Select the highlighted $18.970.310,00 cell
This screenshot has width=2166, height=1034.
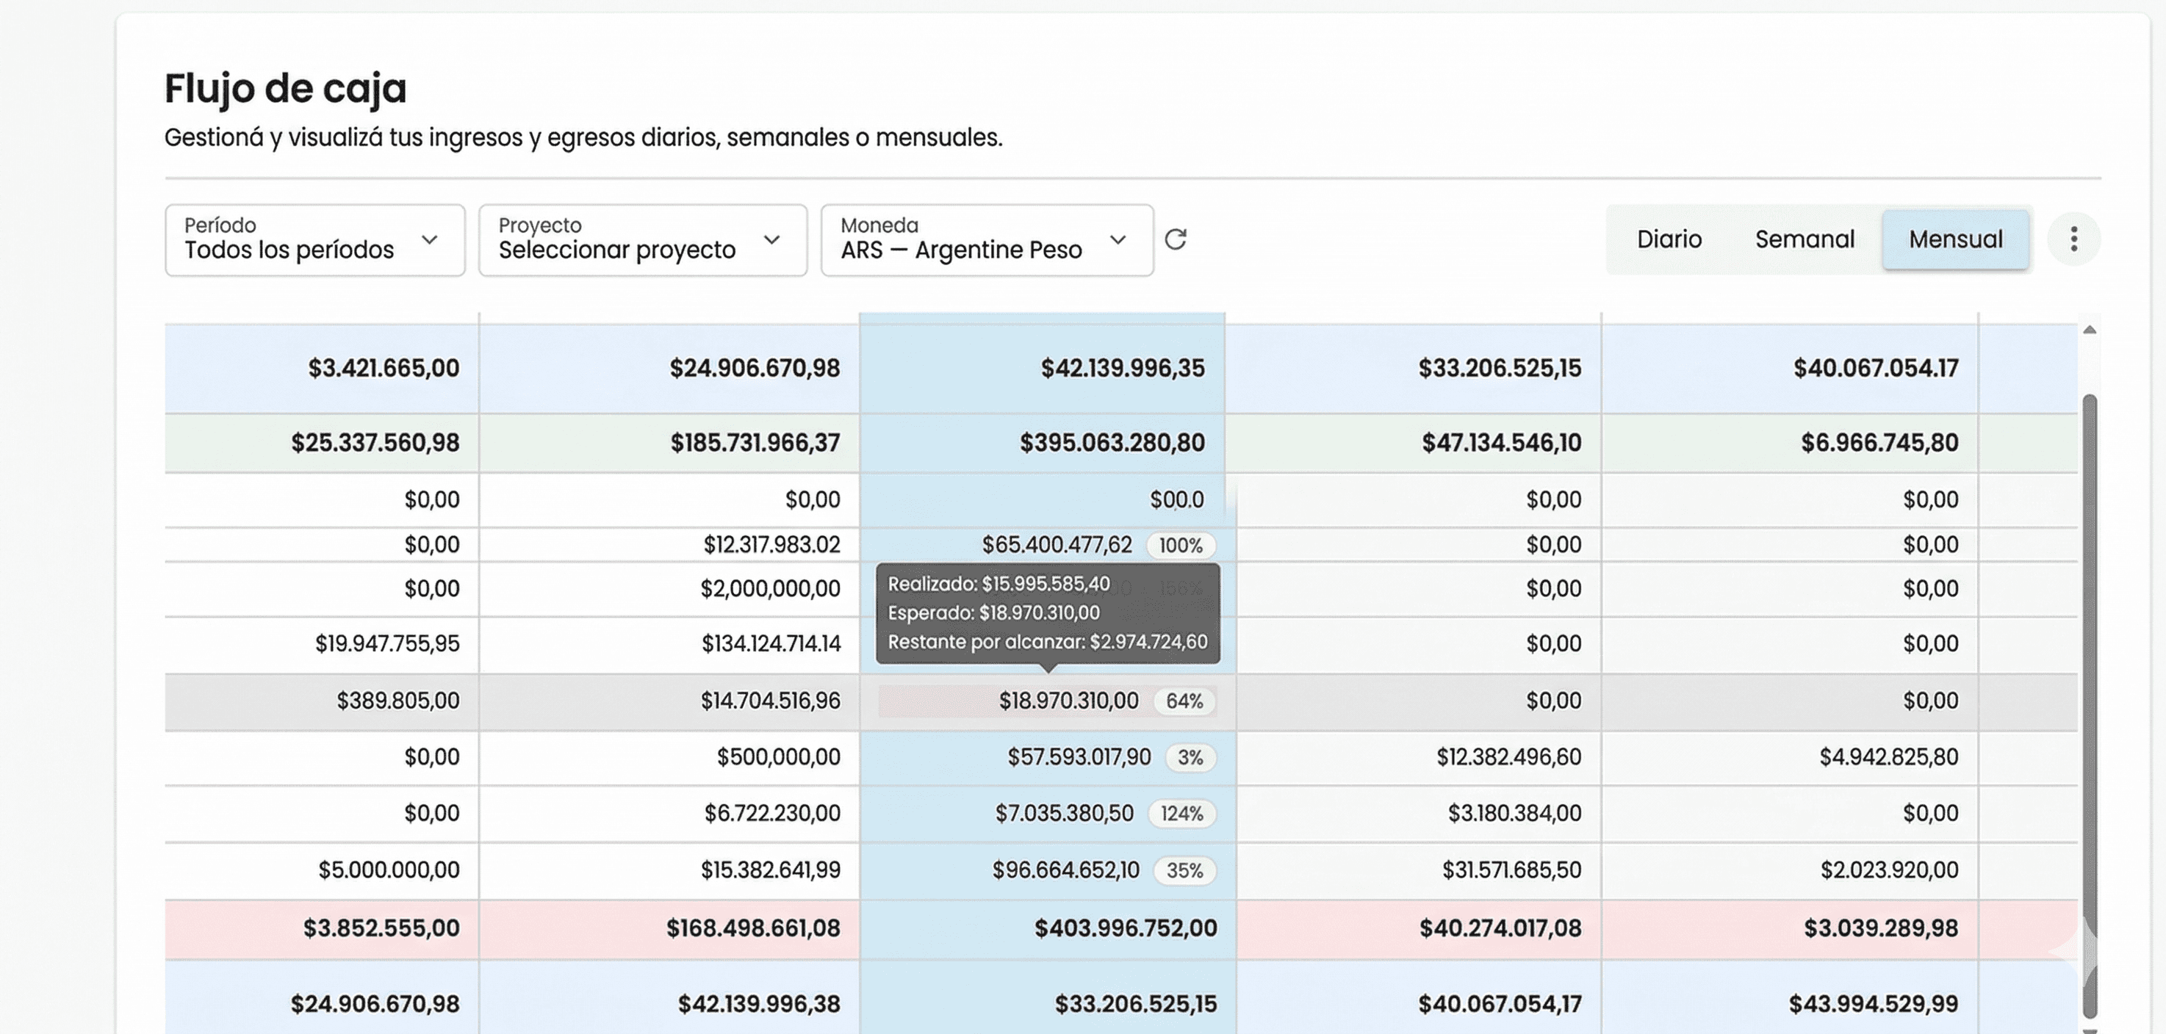coord(1069,699)
